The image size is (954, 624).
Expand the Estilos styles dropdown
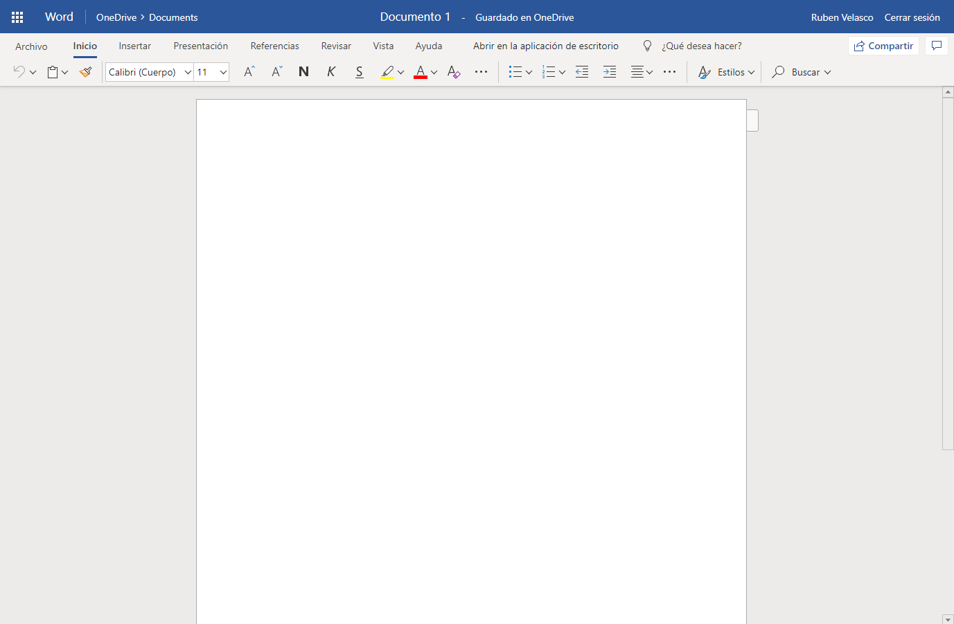tap(726, 72)
